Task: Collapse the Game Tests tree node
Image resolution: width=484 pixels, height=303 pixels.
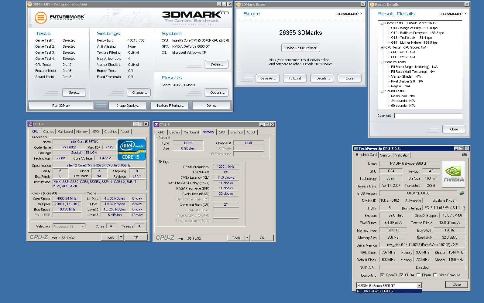Action: tap(382, 23)
